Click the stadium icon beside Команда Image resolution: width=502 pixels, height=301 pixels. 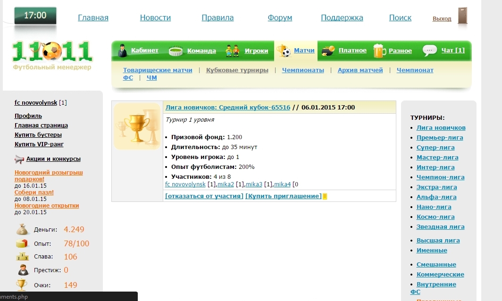176,51
